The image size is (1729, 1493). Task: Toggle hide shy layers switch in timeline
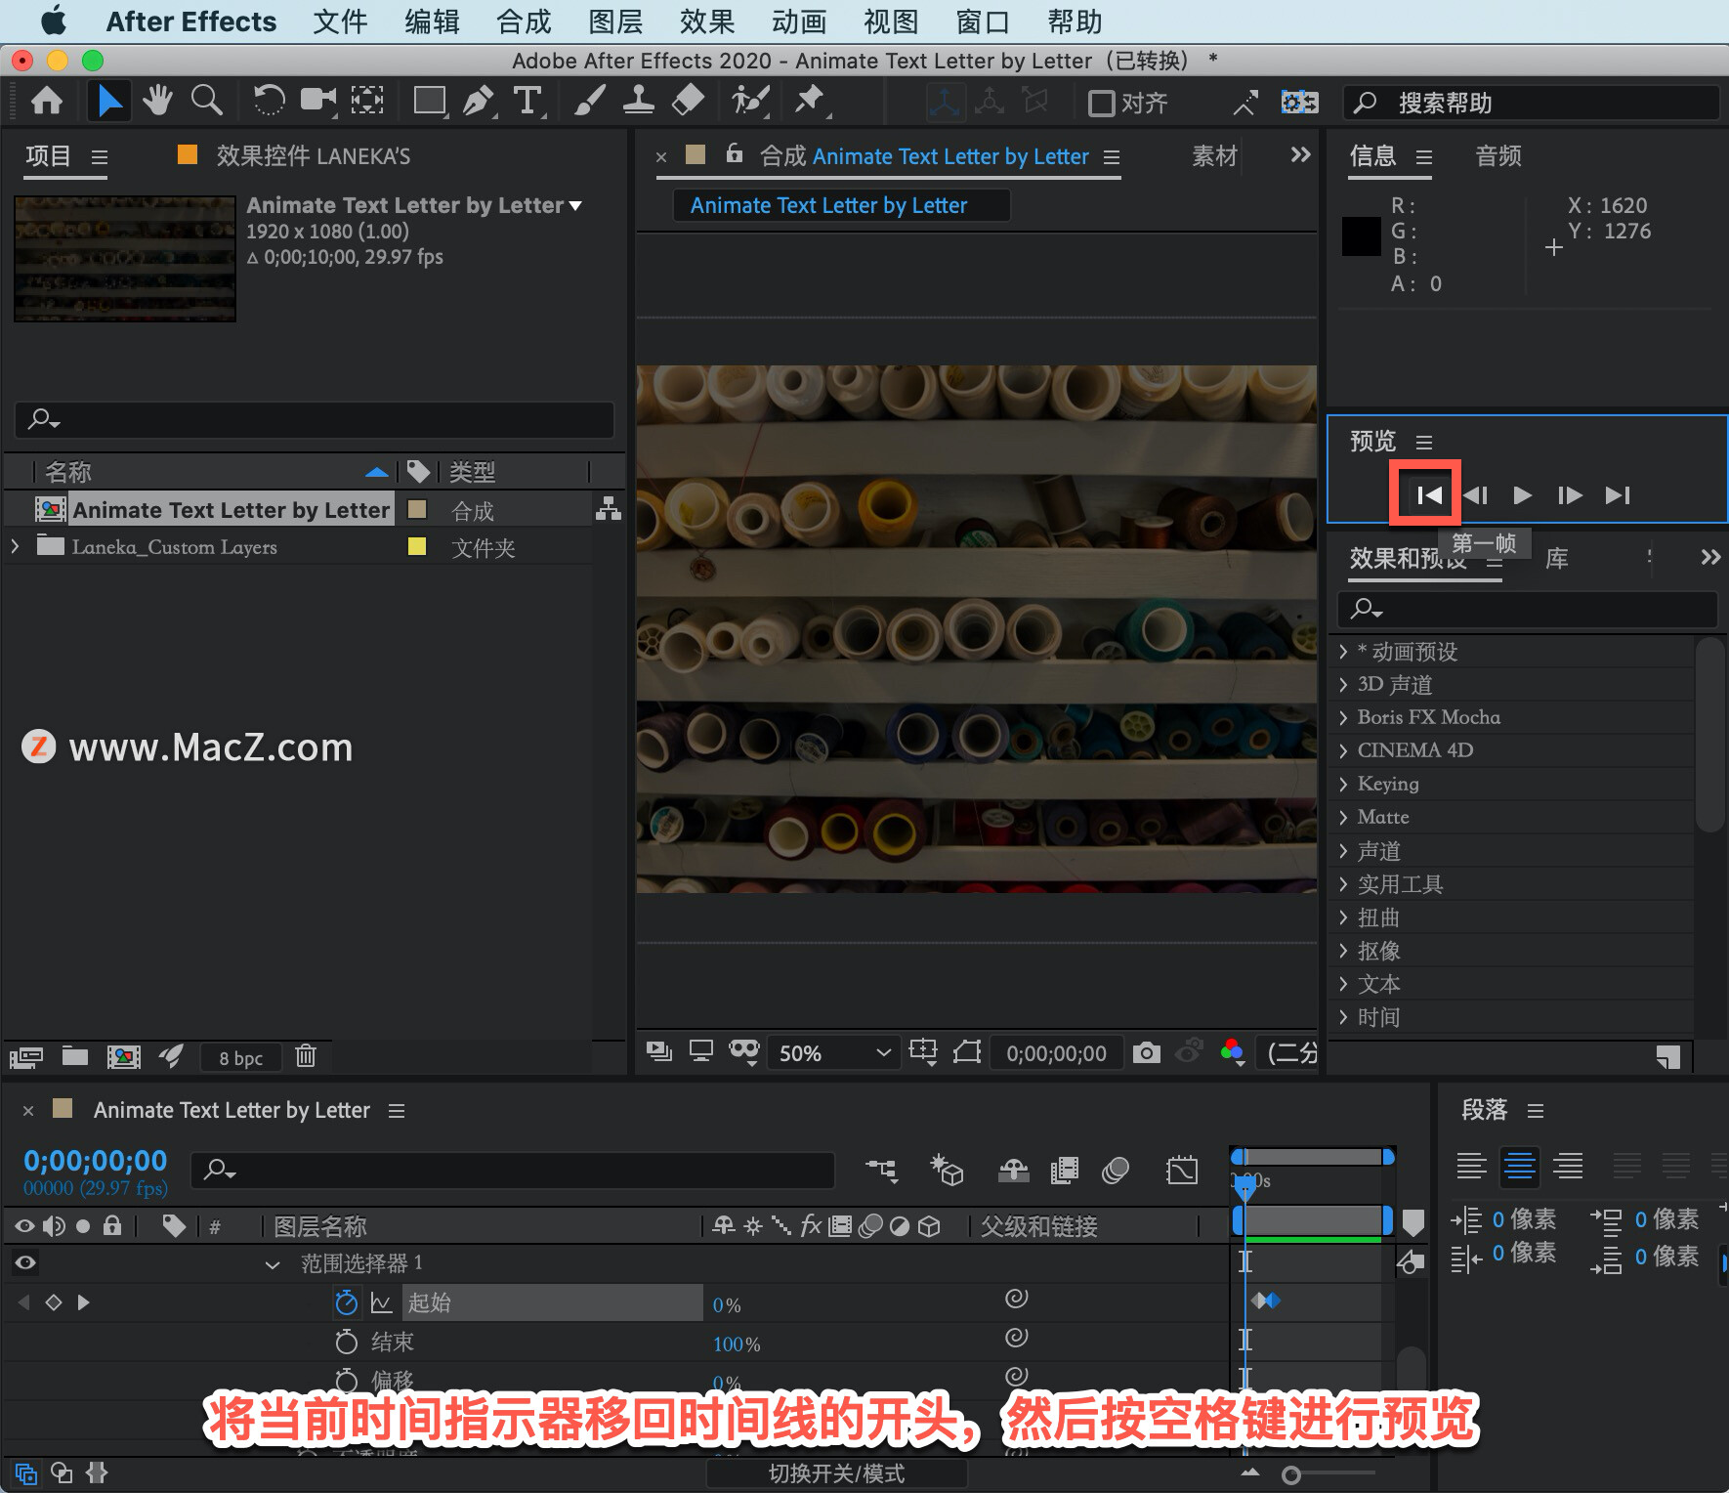(x=1013, y=1169)
